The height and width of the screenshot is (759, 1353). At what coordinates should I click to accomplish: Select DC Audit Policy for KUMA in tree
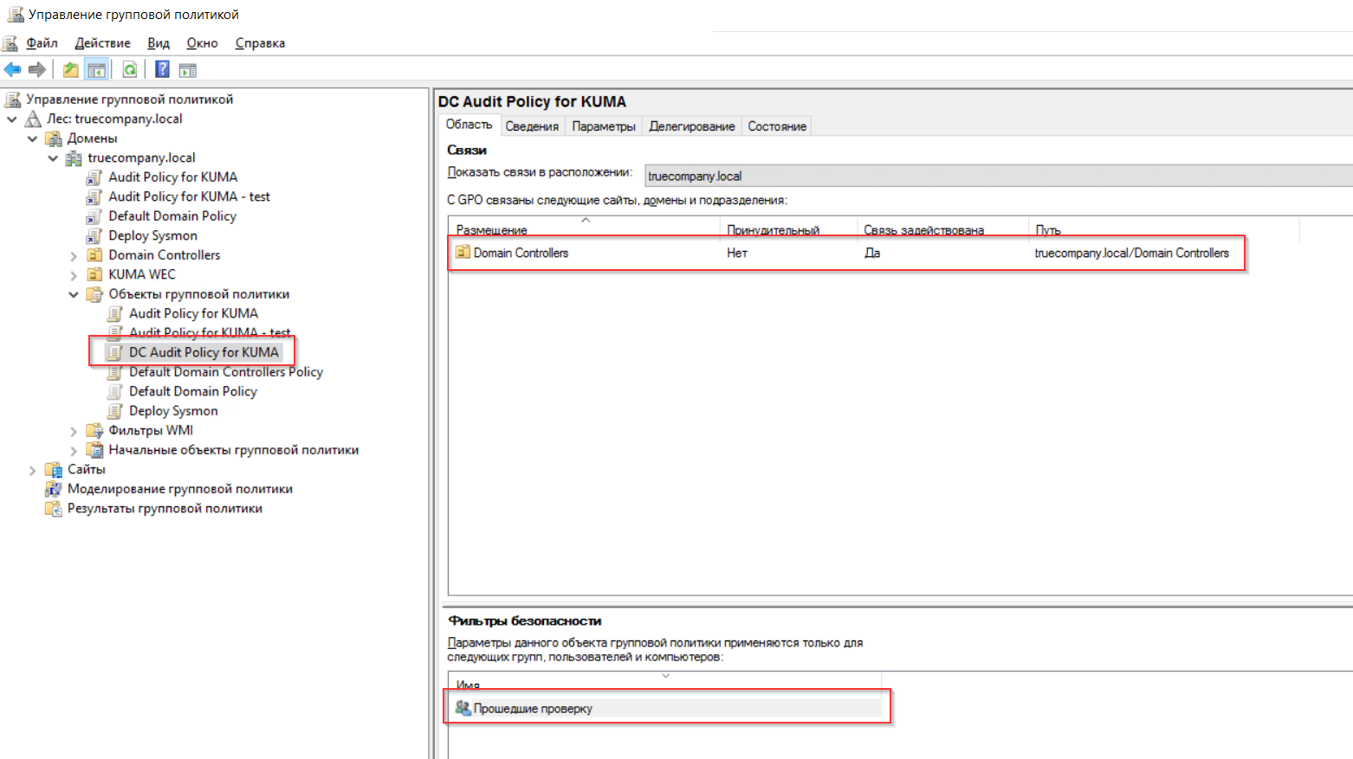coord(204,352)
